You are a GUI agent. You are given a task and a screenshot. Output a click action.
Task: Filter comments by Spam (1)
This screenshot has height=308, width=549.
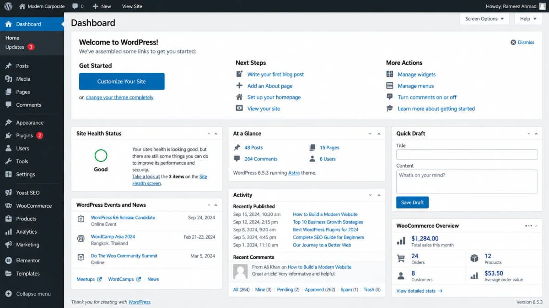pos(349,289)
